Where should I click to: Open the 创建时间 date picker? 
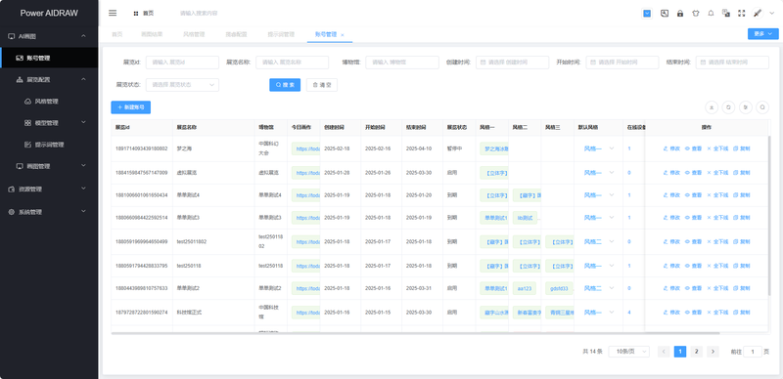512,63
